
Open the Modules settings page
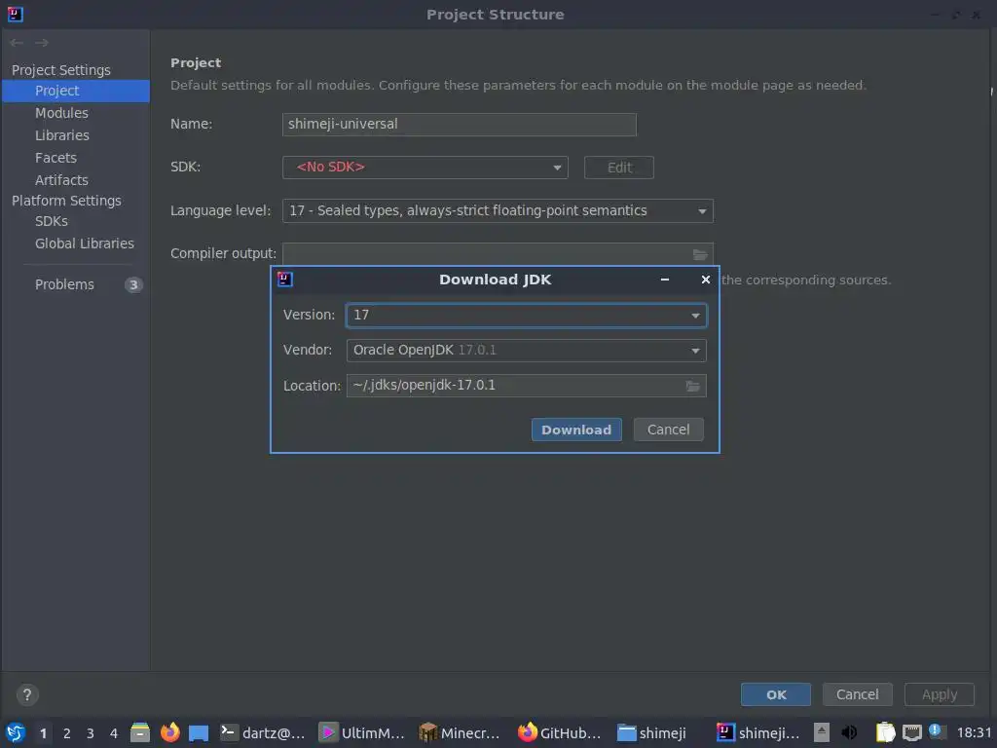61,113
